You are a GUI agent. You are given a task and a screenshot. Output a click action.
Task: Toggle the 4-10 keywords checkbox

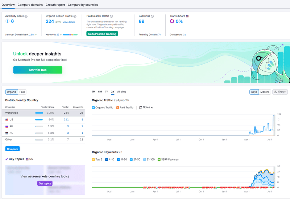click(107, 159)
